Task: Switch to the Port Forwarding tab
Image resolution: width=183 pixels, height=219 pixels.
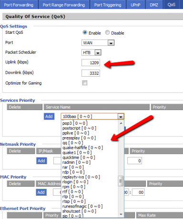Action: click(x=19, y=5)
